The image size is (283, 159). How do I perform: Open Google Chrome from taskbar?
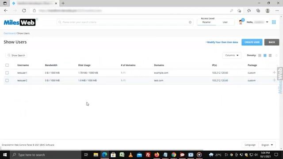click(x=174, y=155)
